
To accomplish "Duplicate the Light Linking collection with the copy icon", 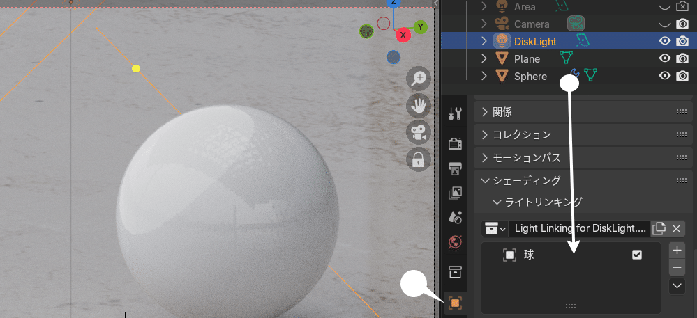I will [x=659, y=228].
